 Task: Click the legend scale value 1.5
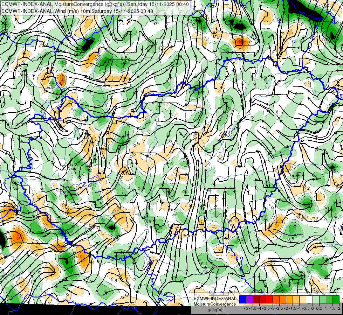point(332,308)
